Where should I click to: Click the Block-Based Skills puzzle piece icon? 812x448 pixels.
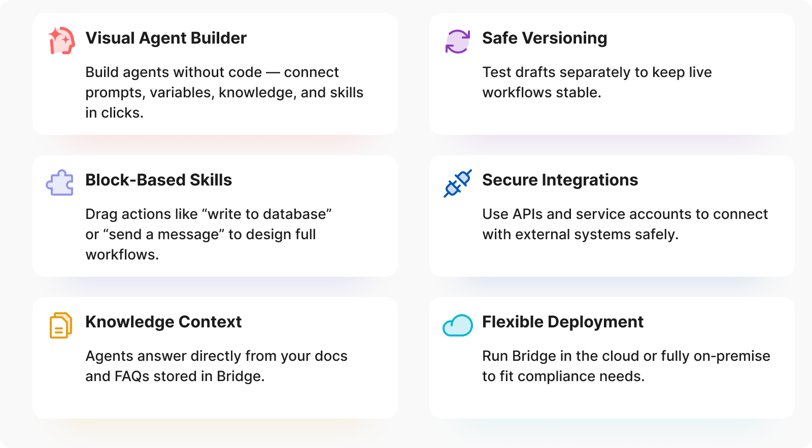(60, 182)
